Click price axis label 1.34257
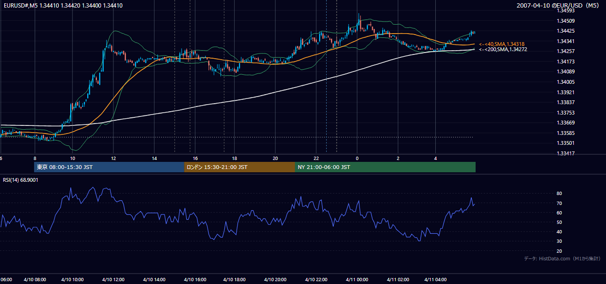This screenshot has height=284, width=606. point(566,51)
